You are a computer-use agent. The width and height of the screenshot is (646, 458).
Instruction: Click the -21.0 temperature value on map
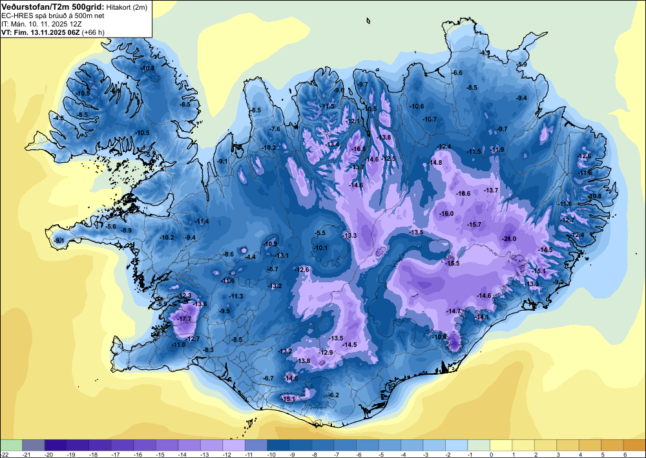[x=509, y=239]
